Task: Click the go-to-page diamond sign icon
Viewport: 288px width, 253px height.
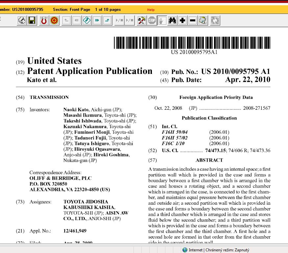Action: (87, 20)
